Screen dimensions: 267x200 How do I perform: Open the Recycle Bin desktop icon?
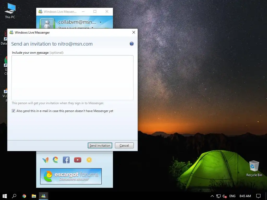(x=254, y=168)
